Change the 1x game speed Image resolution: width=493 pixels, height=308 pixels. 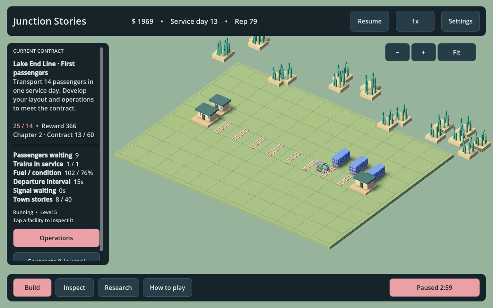(x=415, y=21)
